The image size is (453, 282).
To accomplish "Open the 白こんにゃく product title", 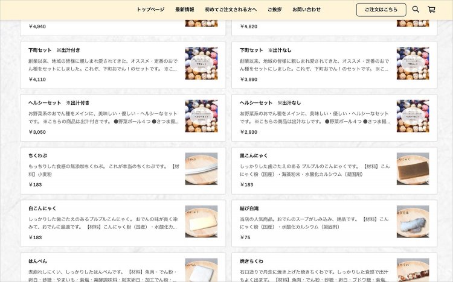I will point(42,208).
